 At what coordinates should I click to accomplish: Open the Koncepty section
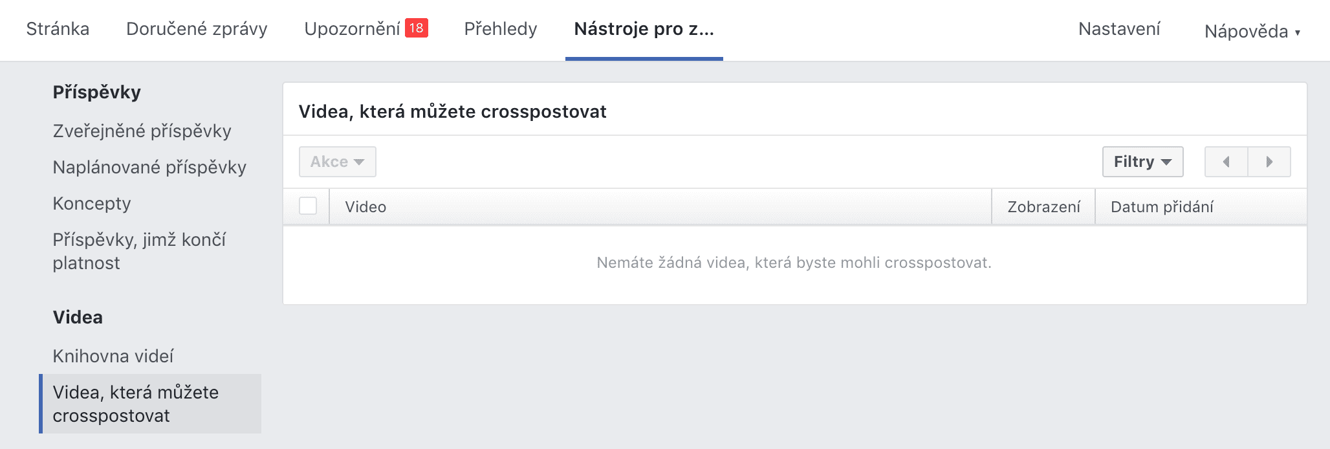(92, 203)
